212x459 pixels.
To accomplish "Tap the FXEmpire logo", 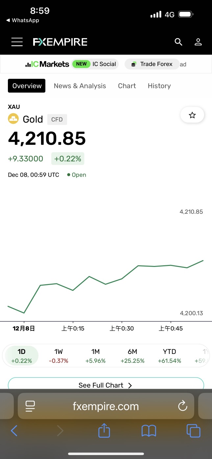I will [x=60, y=42].
